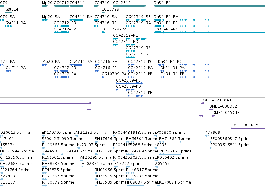This screenshot has height=187, width=265.
Task: Select transcript label "CG42319-RF"
Action: coord(138,17)
